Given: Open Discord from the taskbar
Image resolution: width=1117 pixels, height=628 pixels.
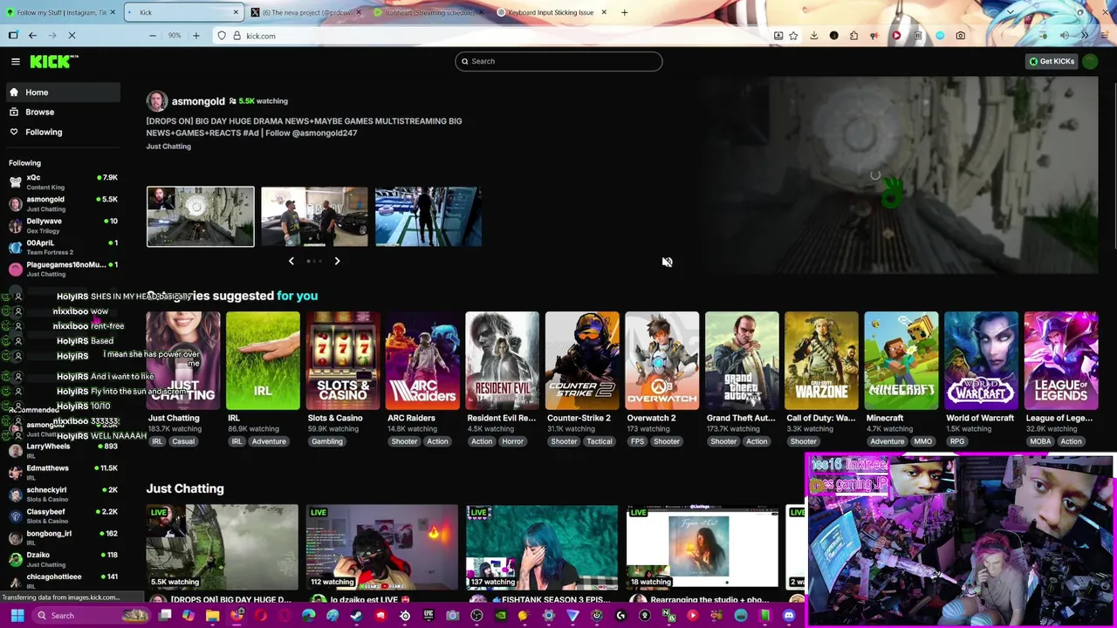Looking at the screenshot, I should (789, 616).
